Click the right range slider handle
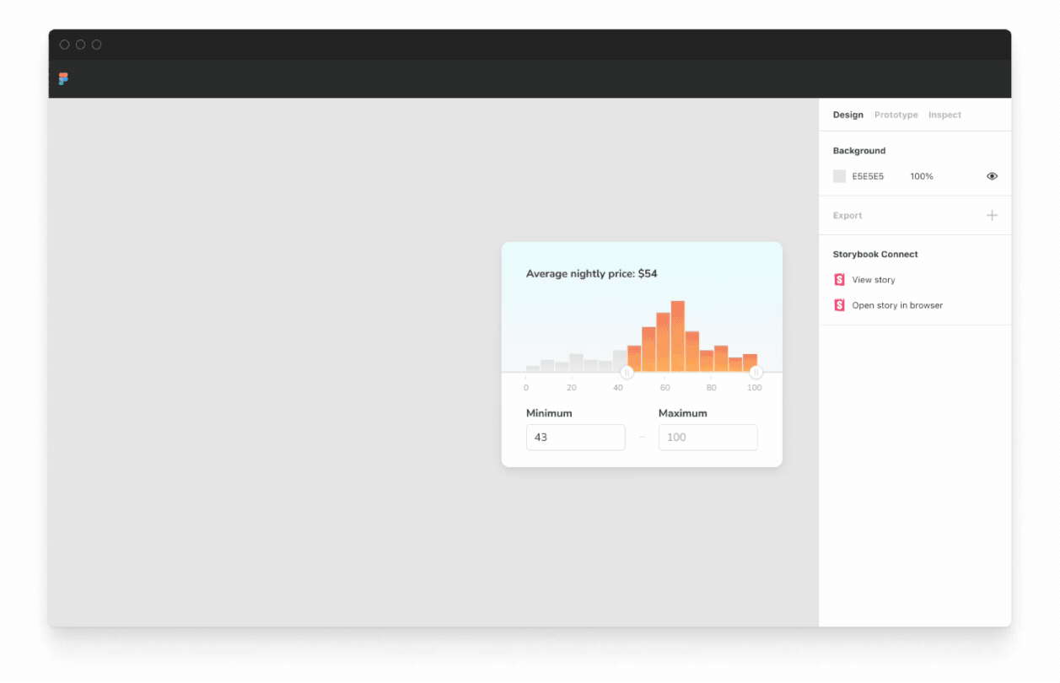This screenshot has width=1060, height=683. tap(756, 372)
